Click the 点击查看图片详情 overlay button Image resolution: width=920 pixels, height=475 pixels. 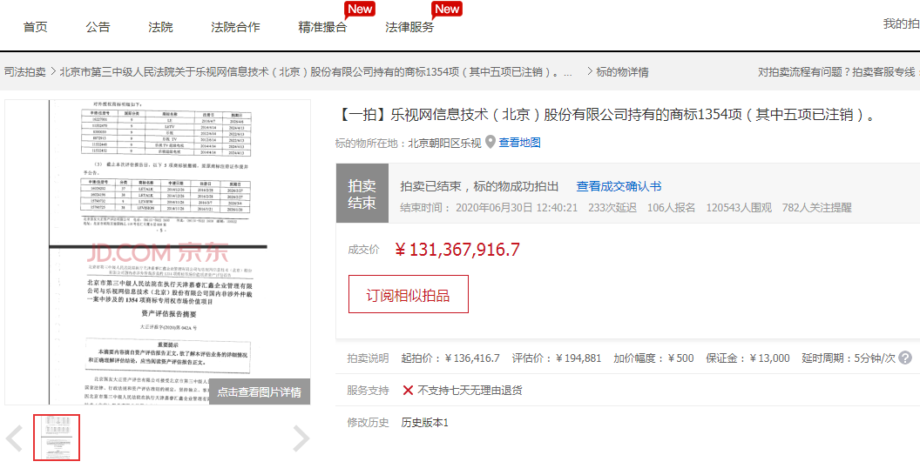point(260,391)
